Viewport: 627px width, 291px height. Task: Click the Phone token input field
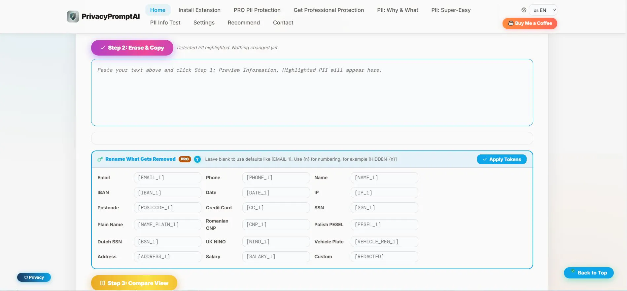276,178
